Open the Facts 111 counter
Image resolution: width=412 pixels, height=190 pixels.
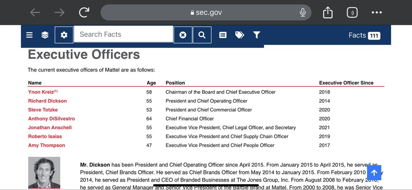[x=364, y=35]
